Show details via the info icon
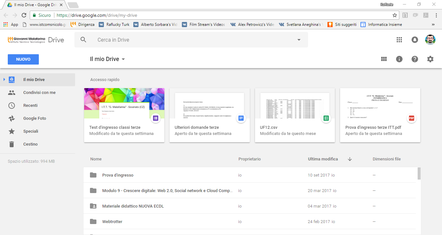442x235 pixels. click(399, 59)
